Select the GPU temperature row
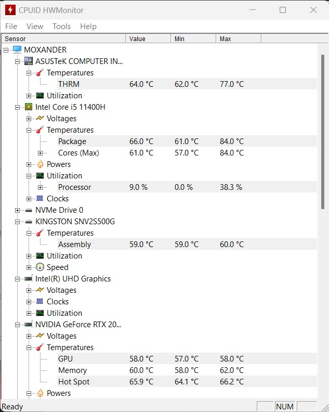The image size is (329, 412). 187,359
